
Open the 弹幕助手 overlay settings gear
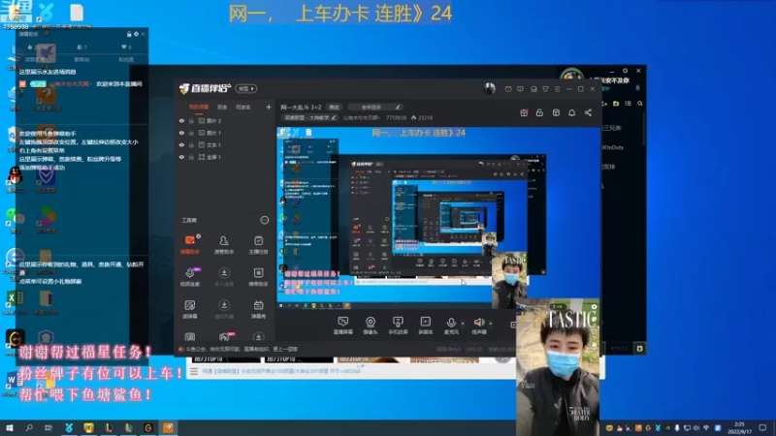click(136, 34)
